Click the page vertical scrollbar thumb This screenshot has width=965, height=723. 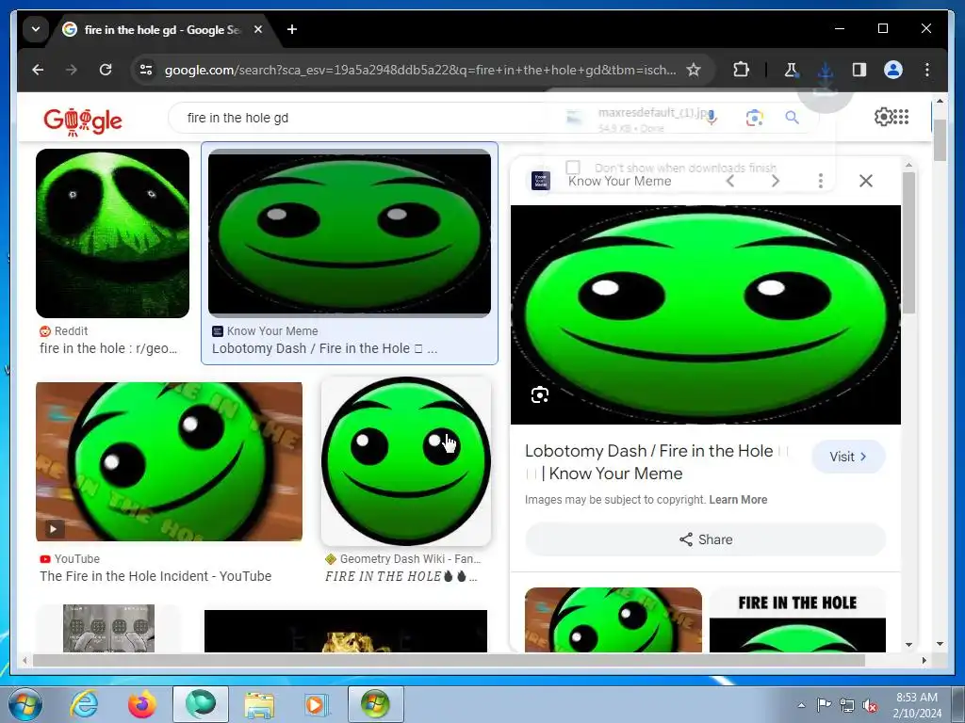click(x=940, y=141)
